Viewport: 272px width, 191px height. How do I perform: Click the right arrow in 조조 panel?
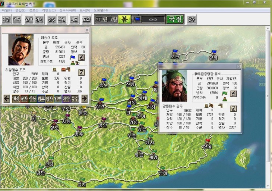pyautogui.click(x=84, y=99)
